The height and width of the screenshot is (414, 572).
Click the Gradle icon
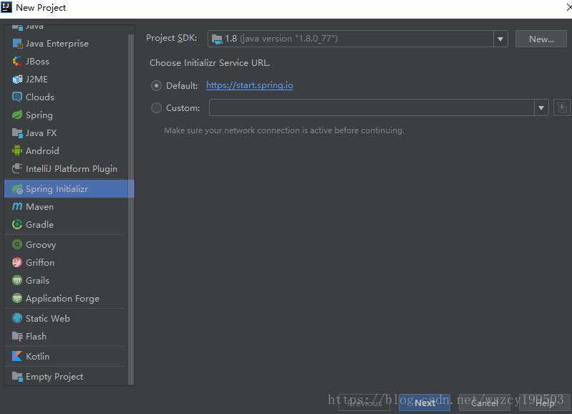[x=17, y=224]
